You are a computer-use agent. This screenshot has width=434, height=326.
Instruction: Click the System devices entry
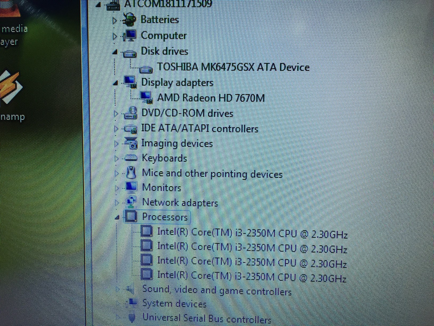click(174, 304)
